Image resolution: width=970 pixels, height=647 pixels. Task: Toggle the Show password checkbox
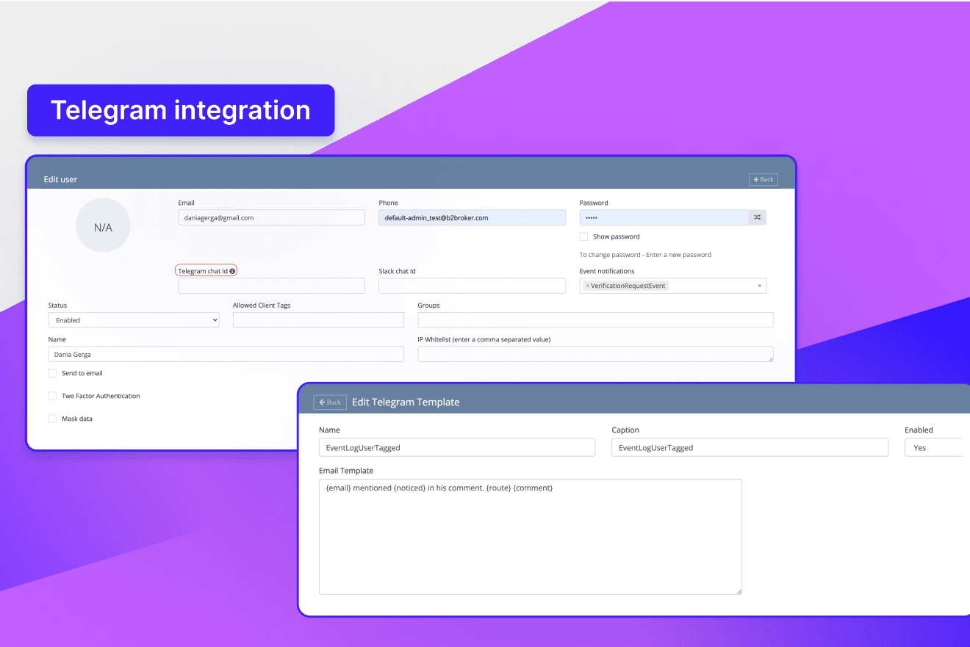click(x=583, y=236)
